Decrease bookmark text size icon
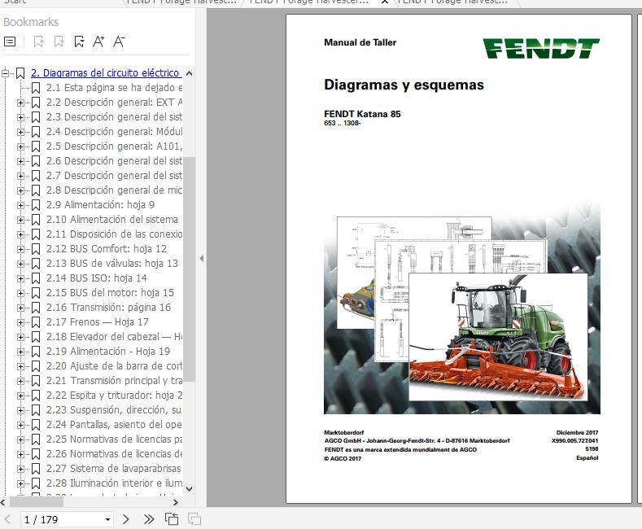This screenshot has width=642, height=529. click(119, 42)
